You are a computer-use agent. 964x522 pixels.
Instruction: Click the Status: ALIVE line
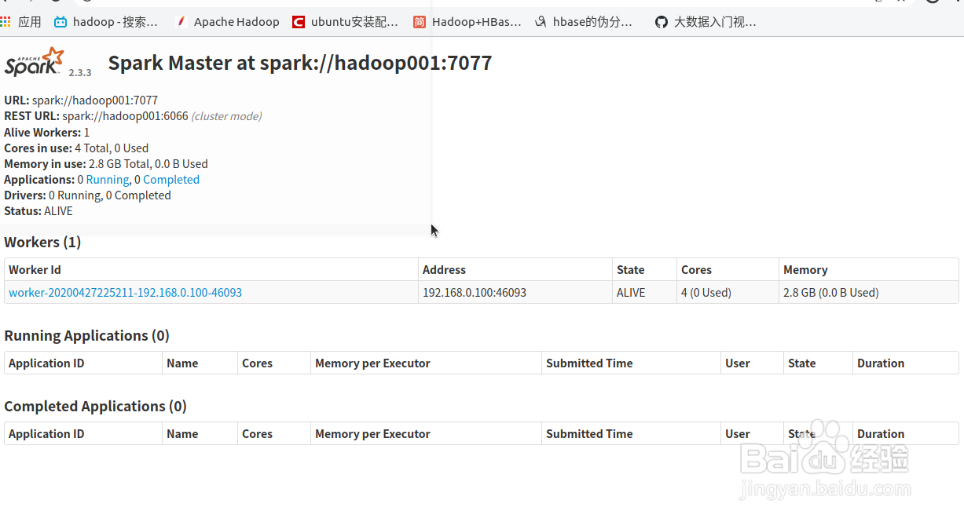(38, 211)
